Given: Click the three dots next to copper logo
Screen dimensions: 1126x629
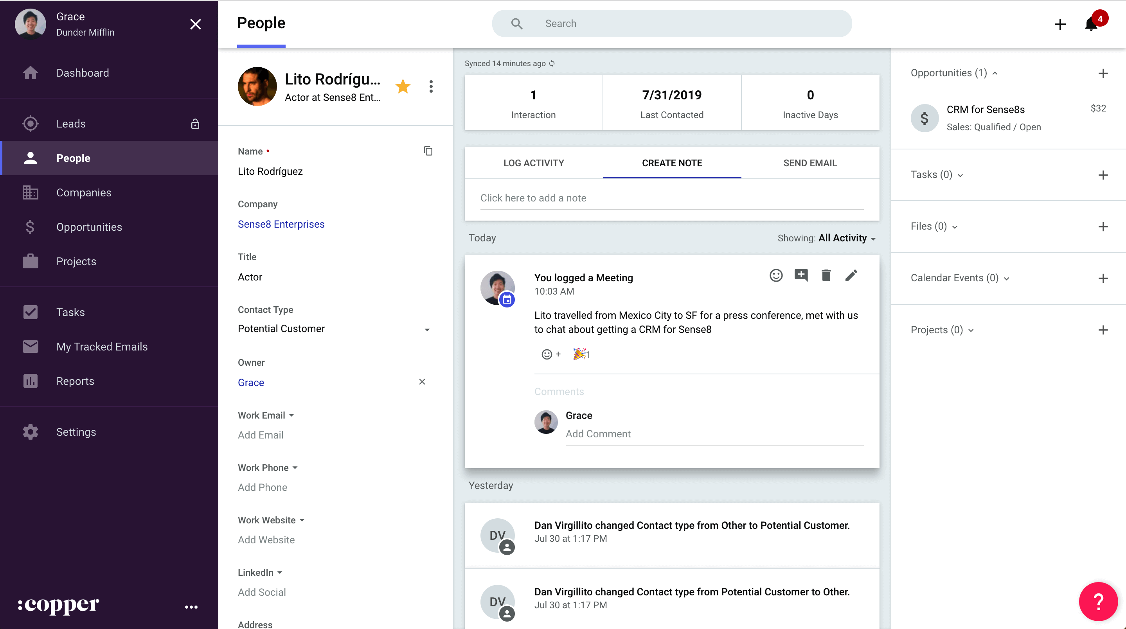Looking at the screenshot, I should point(191,607).
